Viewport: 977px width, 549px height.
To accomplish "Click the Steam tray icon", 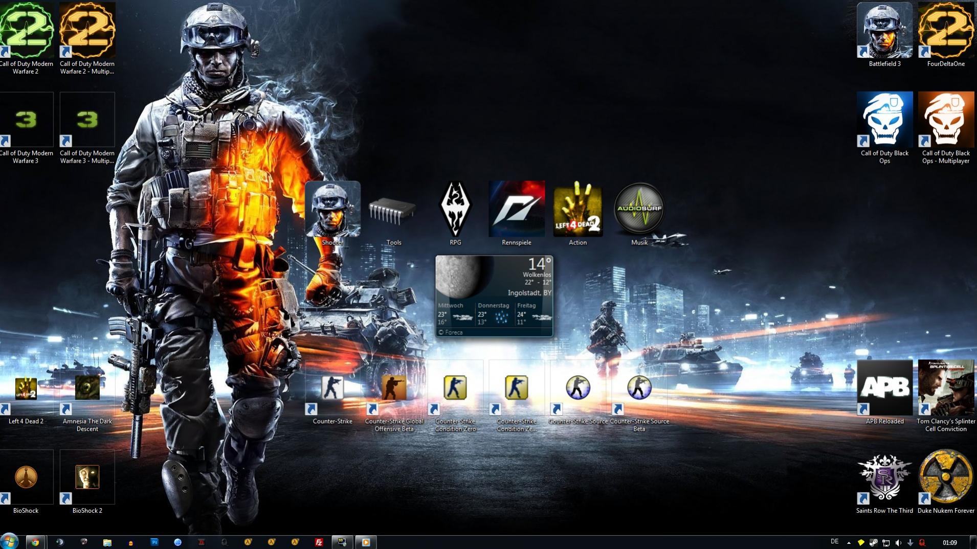I will (874, 543).
